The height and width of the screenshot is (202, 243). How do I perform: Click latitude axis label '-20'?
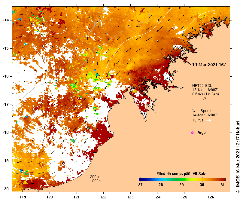6,189
